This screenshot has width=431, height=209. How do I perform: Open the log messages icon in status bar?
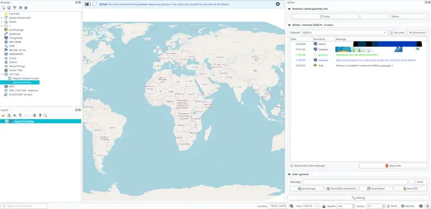421,206
